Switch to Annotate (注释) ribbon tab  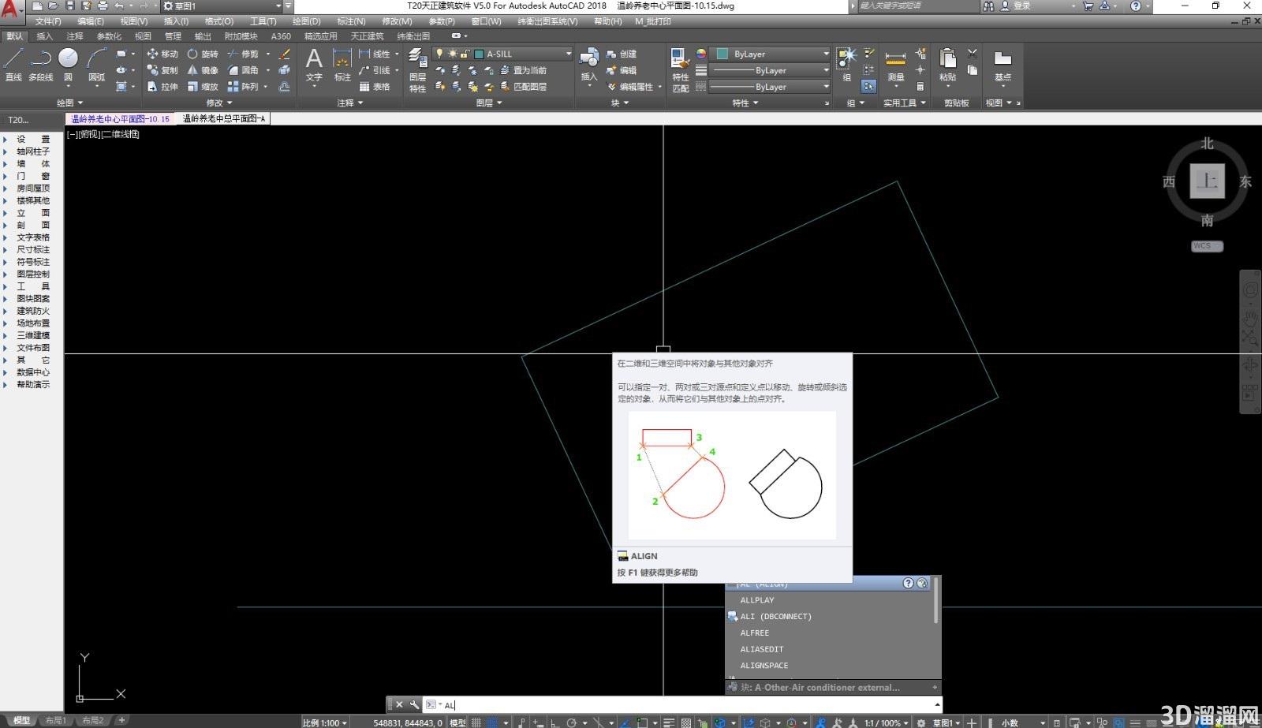[x=75, y=36]
